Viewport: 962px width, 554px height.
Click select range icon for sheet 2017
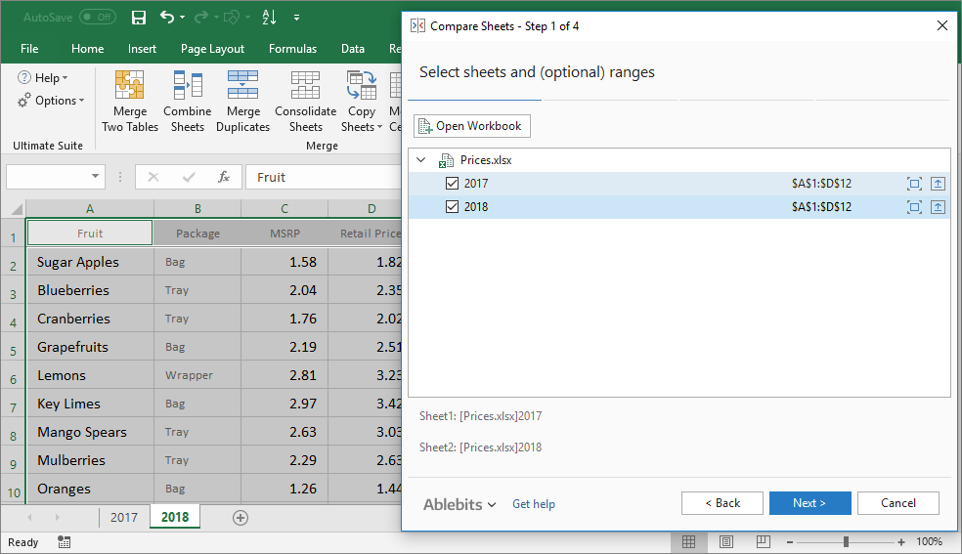click(x=914, y=184)
